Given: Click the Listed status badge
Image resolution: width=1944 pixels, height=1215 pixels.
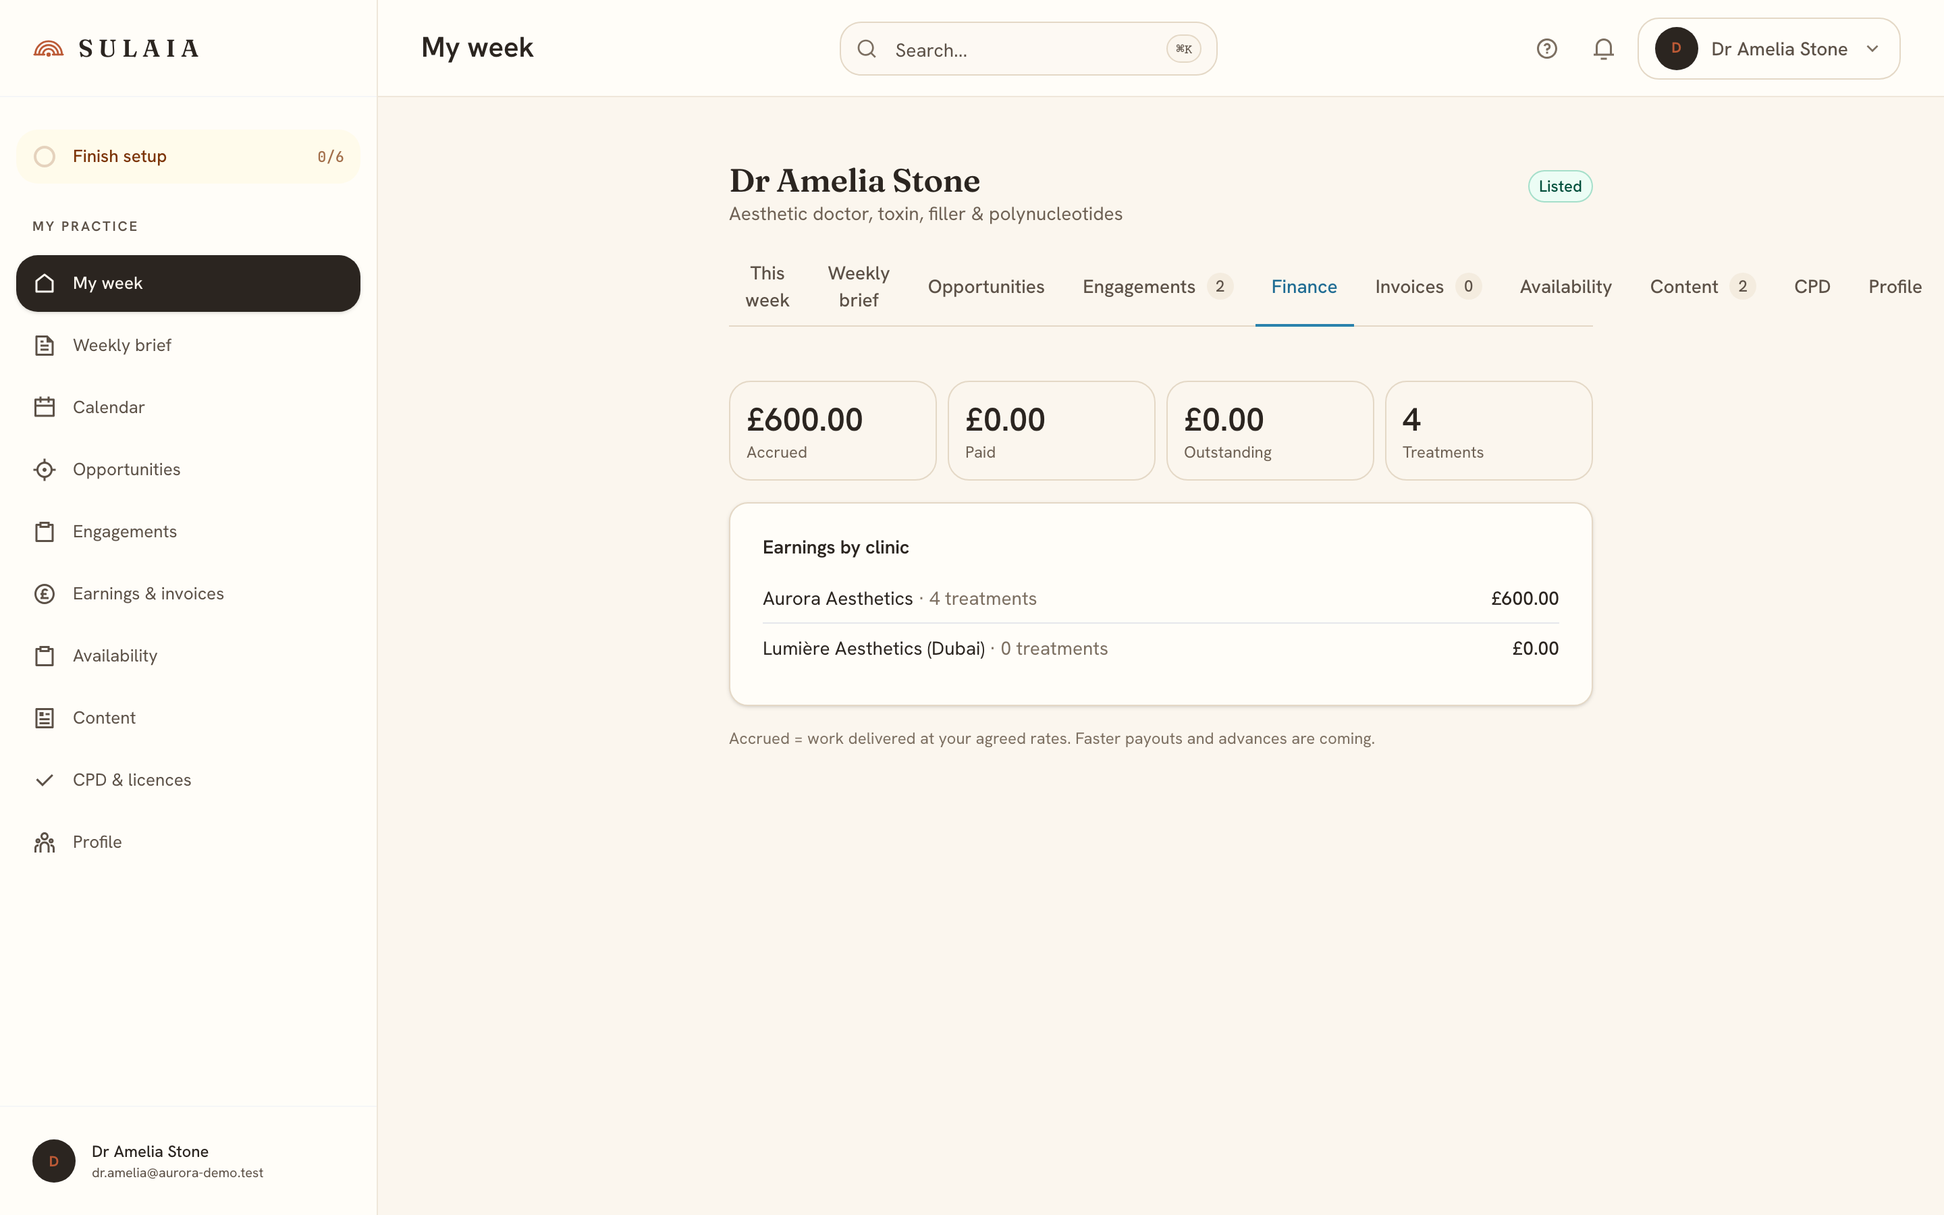Looking at the screenshot, I should 1559,186.
